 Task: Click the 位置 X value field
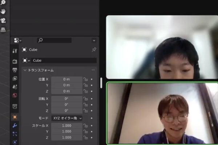67,79
